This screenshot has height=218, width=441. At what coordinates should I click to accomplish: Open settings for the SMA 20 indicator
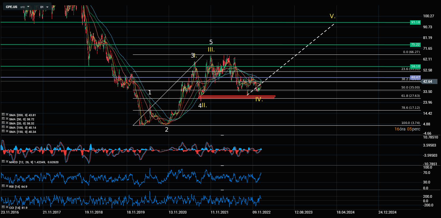pyautogui.click(x=3, y=123)
